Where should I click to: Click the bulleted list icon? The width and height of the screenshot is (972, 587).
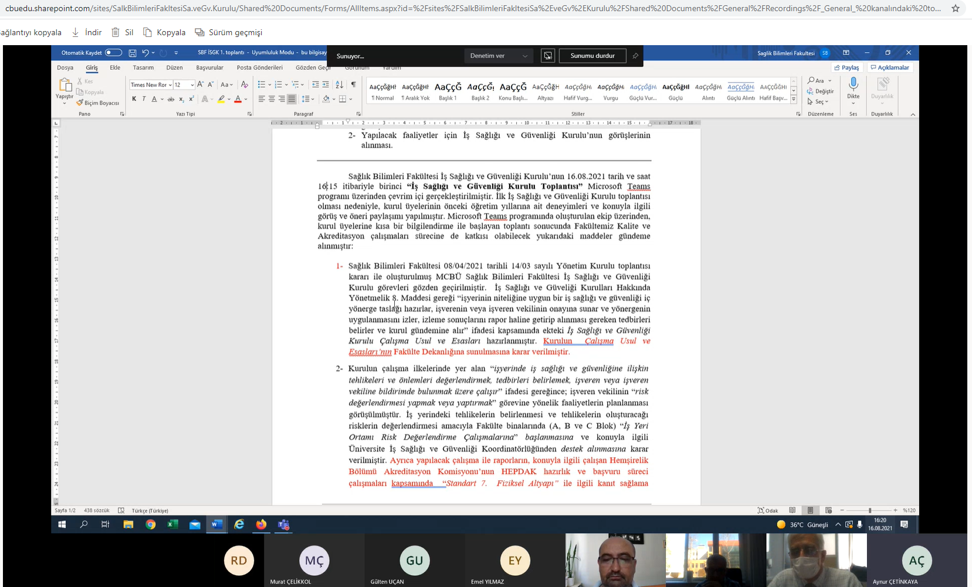(x=262, y=84)
